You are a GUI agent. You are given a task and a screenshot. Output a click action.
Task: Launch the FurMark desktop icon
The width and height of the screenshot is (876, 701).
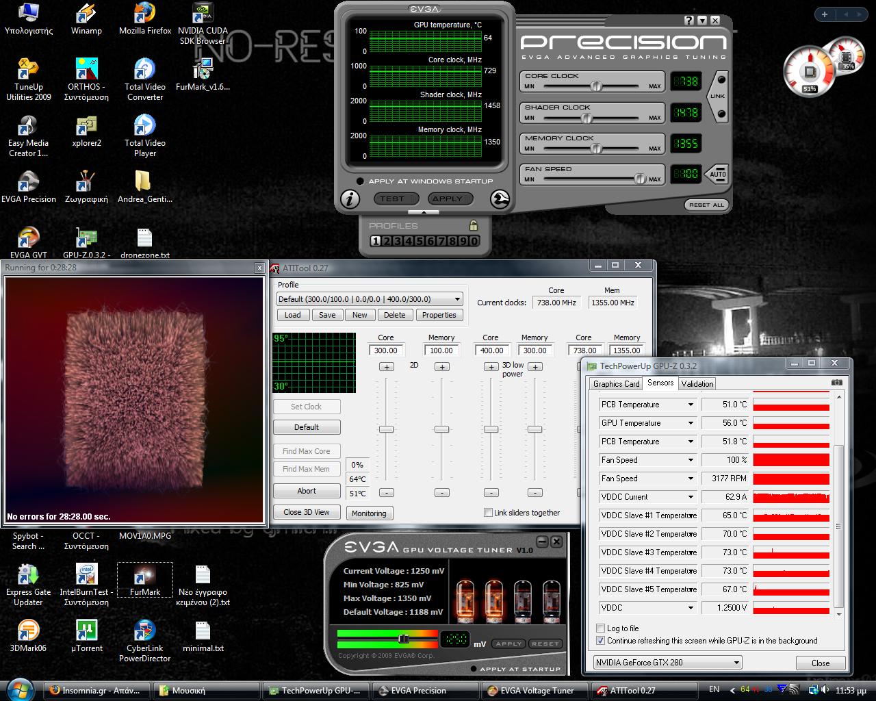click(x=145, y=580)
